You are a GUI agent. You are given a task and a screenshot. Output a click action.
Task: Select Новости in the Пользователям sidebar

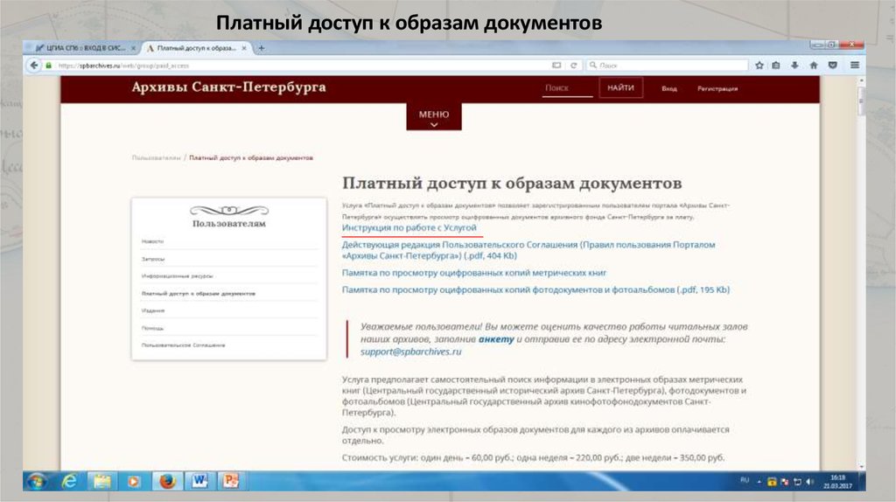(x=152, y=241)
